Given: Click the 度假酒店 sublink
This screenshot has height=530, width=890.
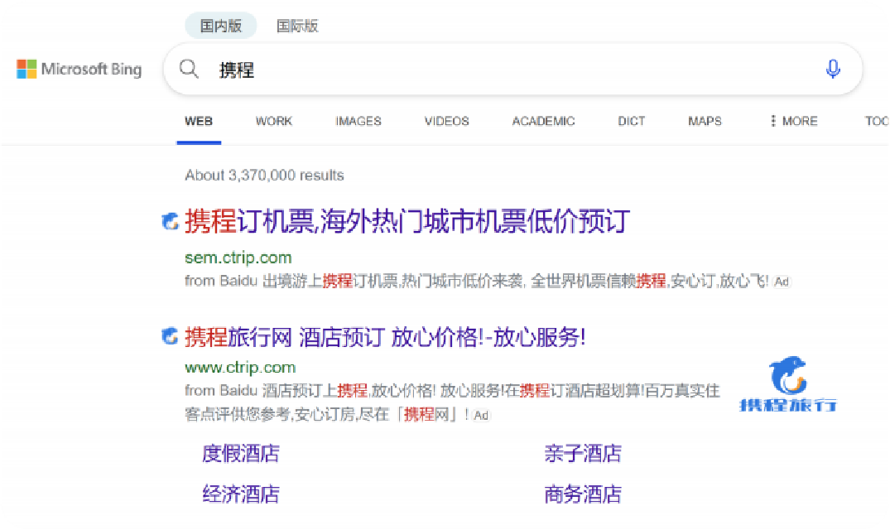Looking at the screenshot, I should 241,454.
